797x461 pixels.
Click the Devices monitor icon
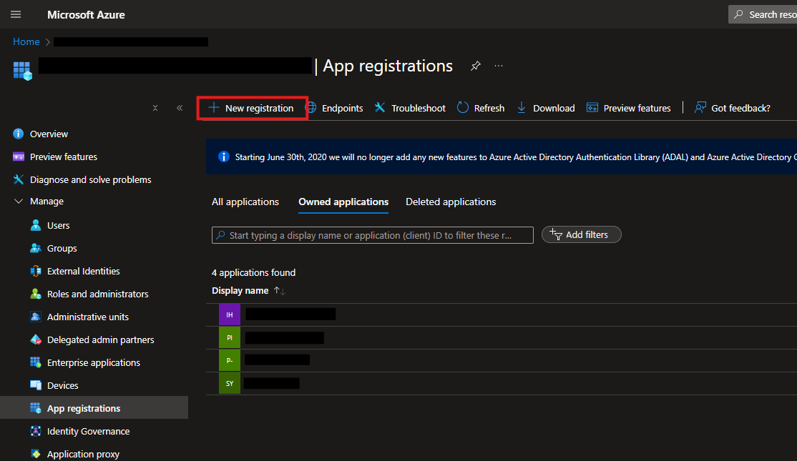coord(36,385)
